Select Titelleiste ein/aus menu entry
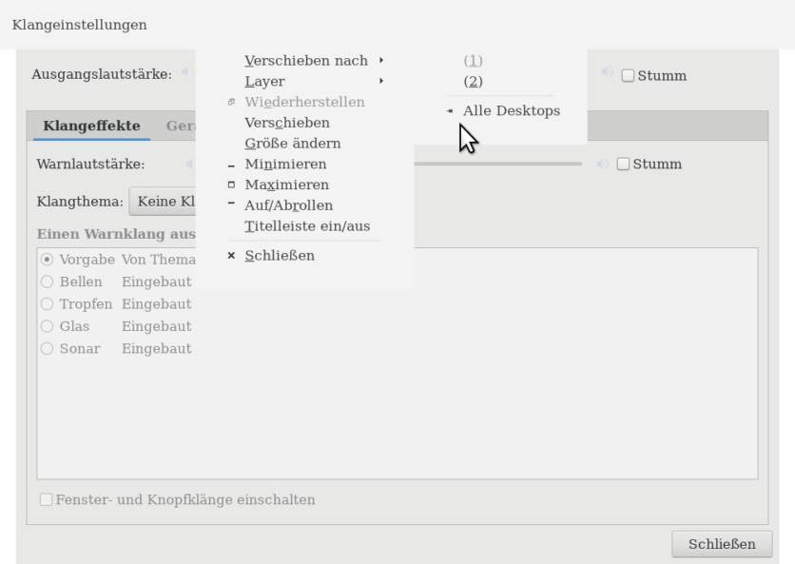This screenshot has width=795, height=564. (x=306, y=226)
